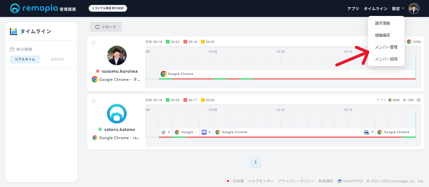This screenshot has width=429, height=187.
Task: Click the reload arrow icon
Action: click(97, 27)
